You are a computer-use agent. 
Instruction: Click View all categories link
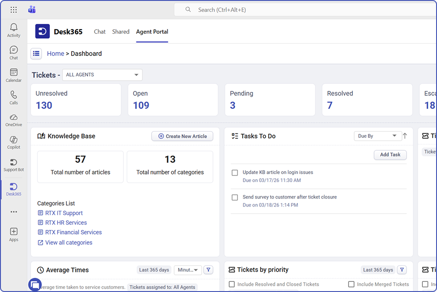click(x=69, y=242)
